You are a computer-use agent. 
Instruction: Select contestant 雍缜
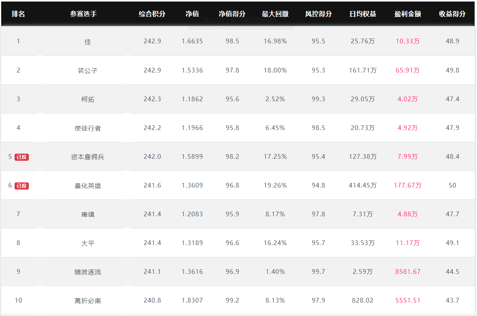click(88, 214)
